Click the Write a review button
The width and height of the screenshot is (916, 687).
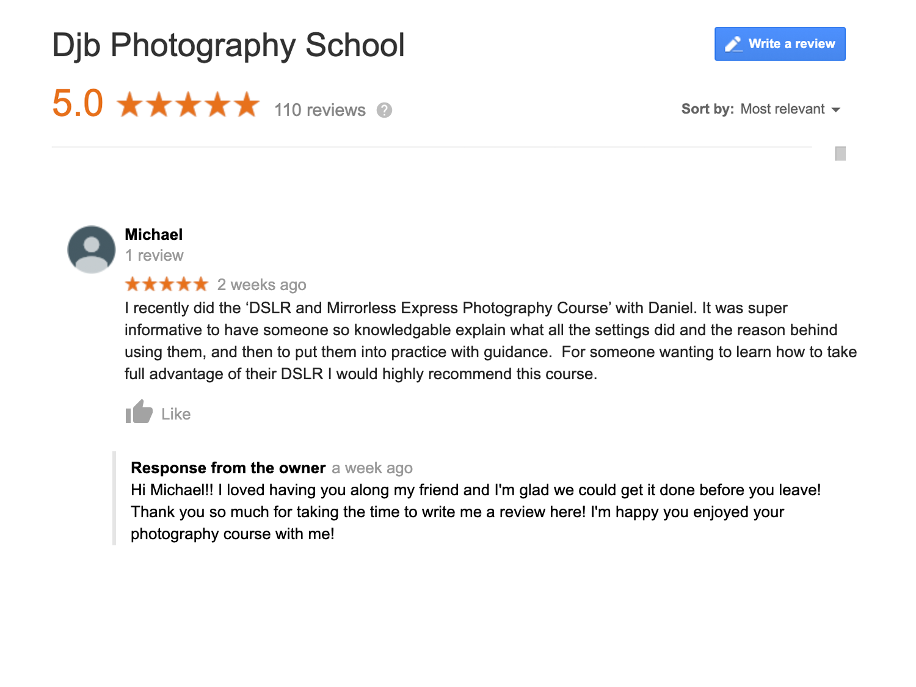coord(780,44)
